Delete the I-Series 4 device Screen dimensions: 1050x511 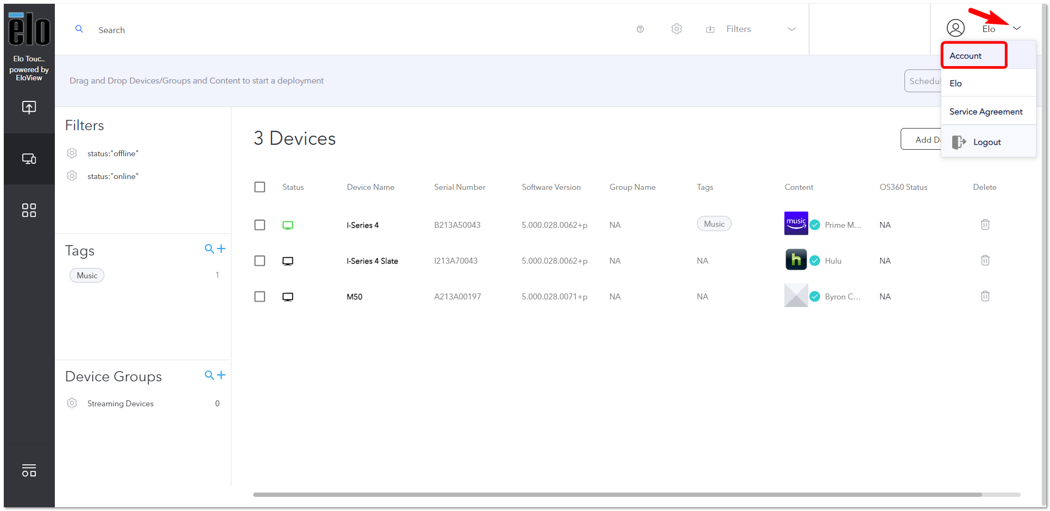pyautogui.click(x=985, y=225)
